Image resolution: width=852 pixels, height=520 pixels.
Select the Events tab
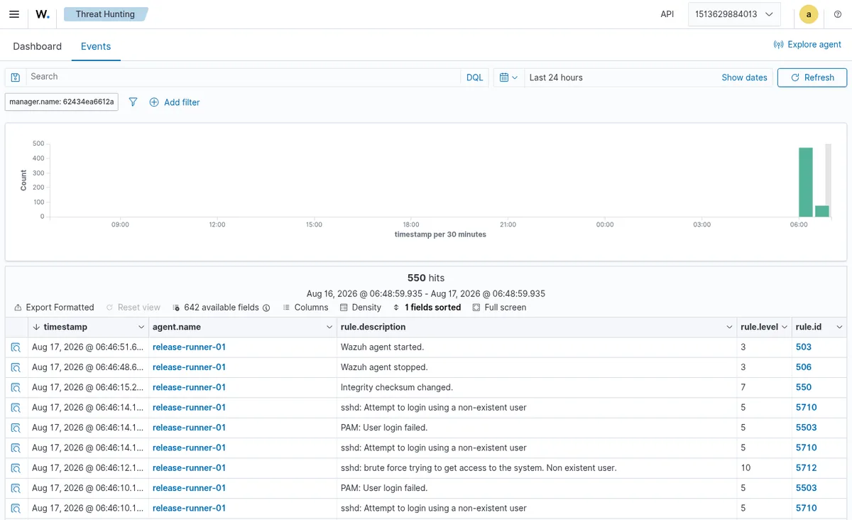pyautogui.click(x=96, y=46)
